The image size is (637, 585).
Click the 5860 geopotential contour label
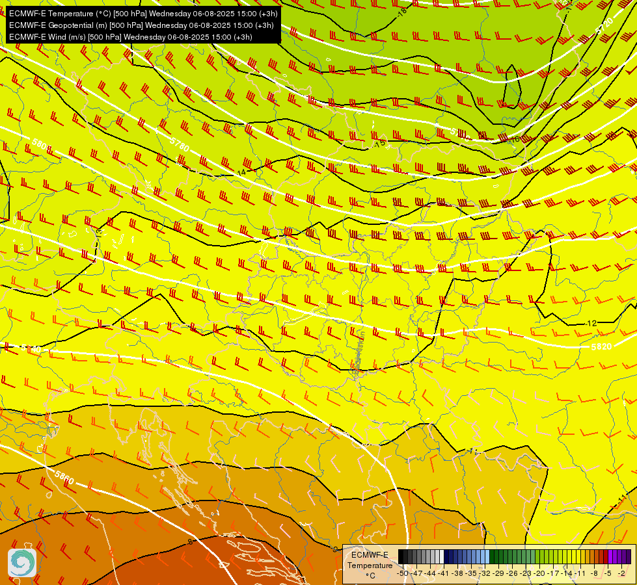(x=64, y=477)
